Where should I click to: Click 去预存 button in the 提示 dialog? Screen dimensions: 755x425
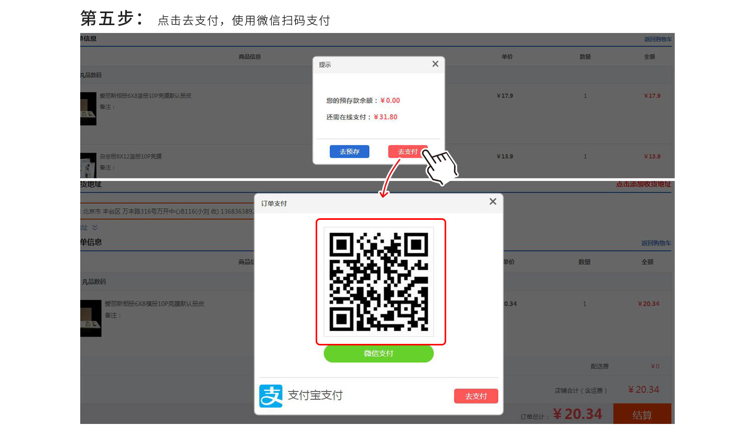[349, 151]
